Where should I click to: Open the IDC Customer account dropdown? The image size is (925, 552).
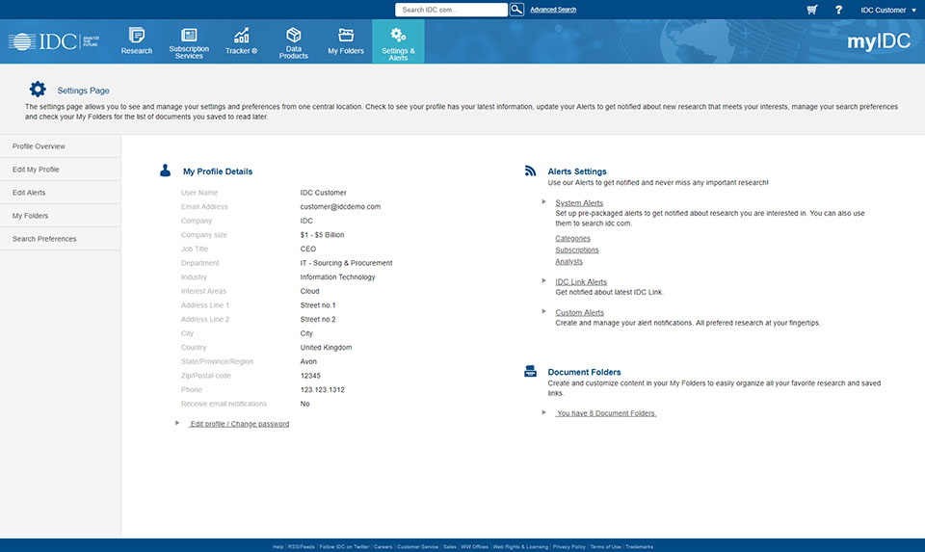(887, 10)
